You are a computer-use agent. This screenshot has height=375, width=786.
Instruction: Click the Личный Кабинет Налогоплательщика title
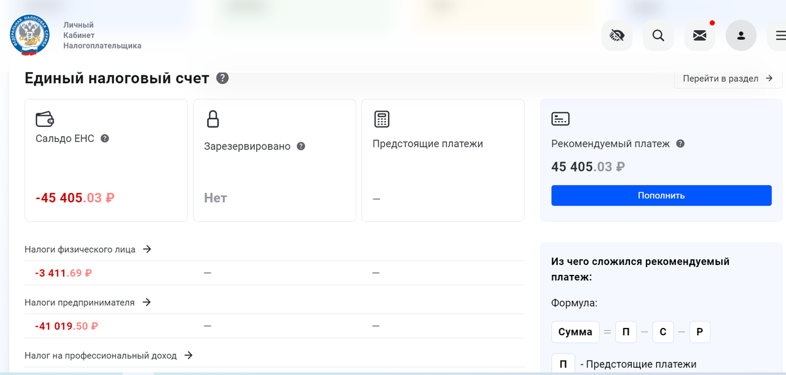coord(102,35)
